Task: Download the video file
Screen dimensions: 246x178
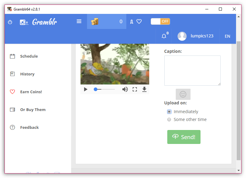Action: click(x=144, y=89)
